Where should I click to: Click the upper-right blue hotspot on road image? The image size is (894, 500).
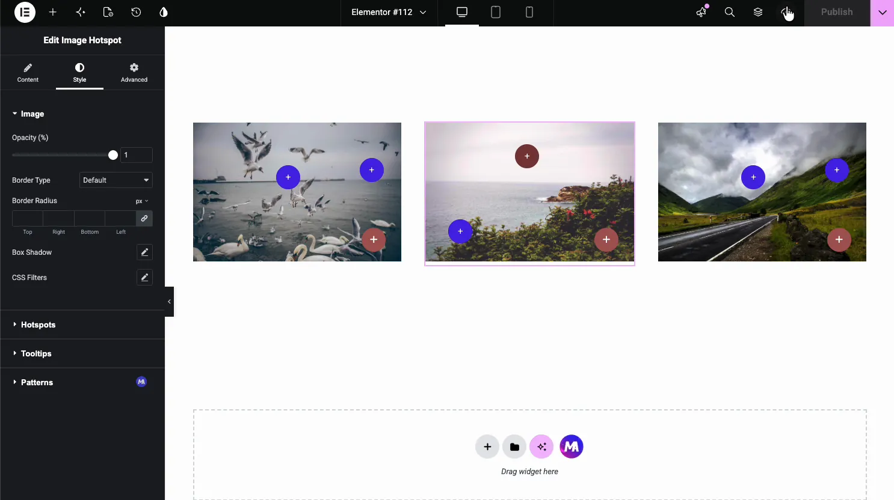point(837,170)
